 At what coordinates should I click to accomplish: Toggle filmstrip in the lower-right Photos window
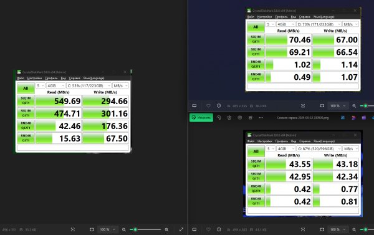click(x=194, y=229)
